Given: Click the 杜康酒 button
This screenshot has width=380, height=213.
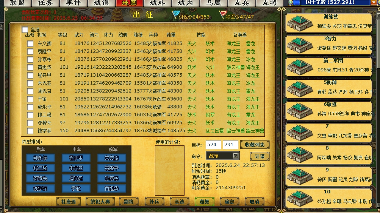Looking at the screenshot, I should click(x=68, y=202).
